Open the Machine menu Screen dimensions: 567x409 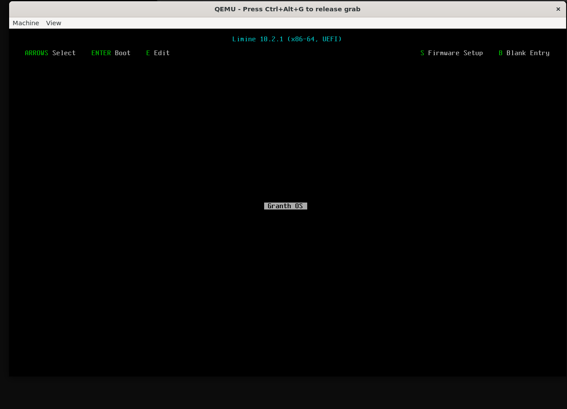(x=26, y=23)
